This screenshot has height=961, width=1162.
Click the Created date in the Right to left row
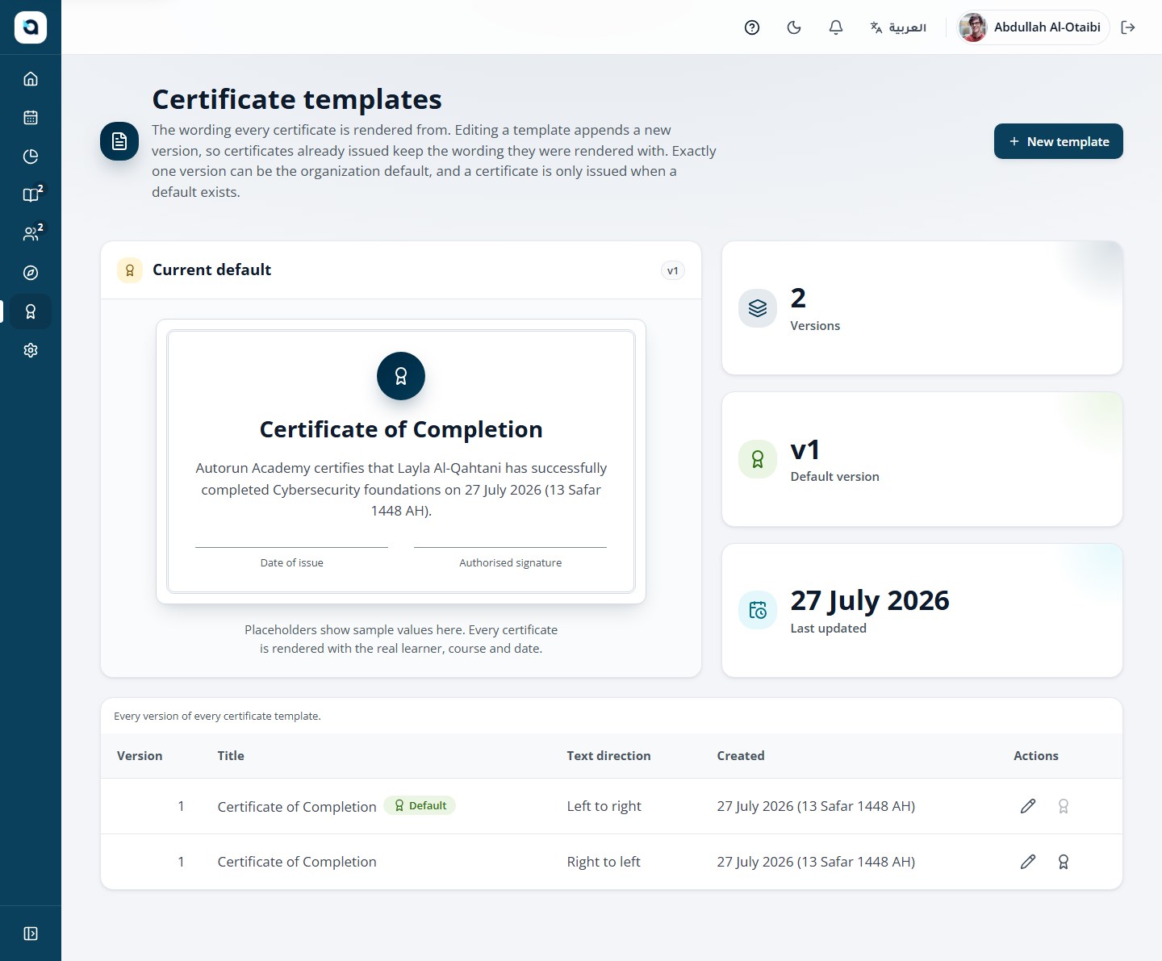coord(816,862)
